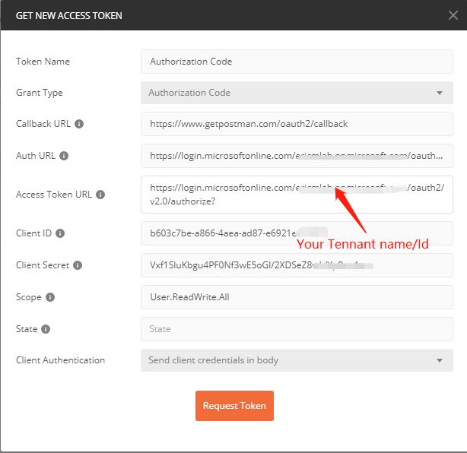Screen dimensions: 467x453
Task: Click into the Auth URL field
Action: coord(297,156)
